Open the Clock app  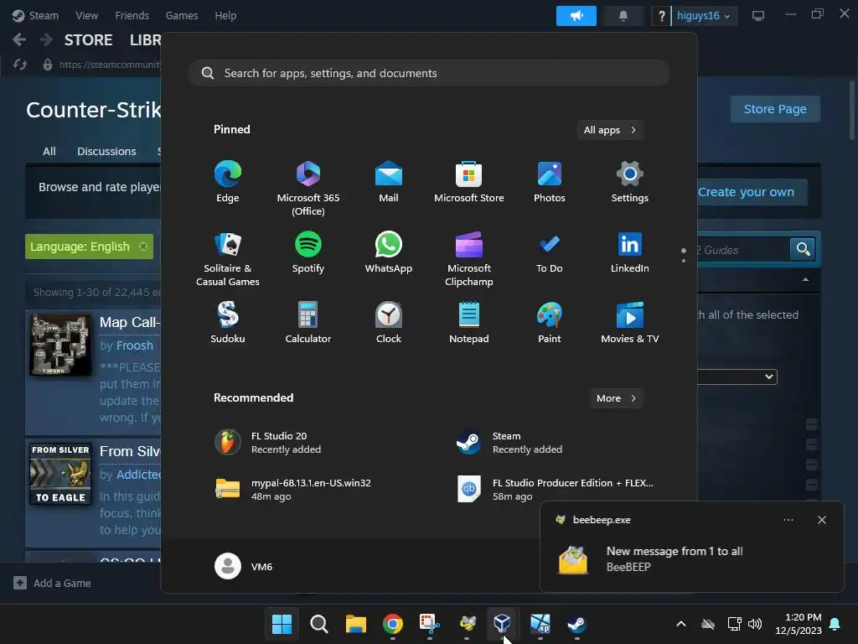tap(389, 323)
